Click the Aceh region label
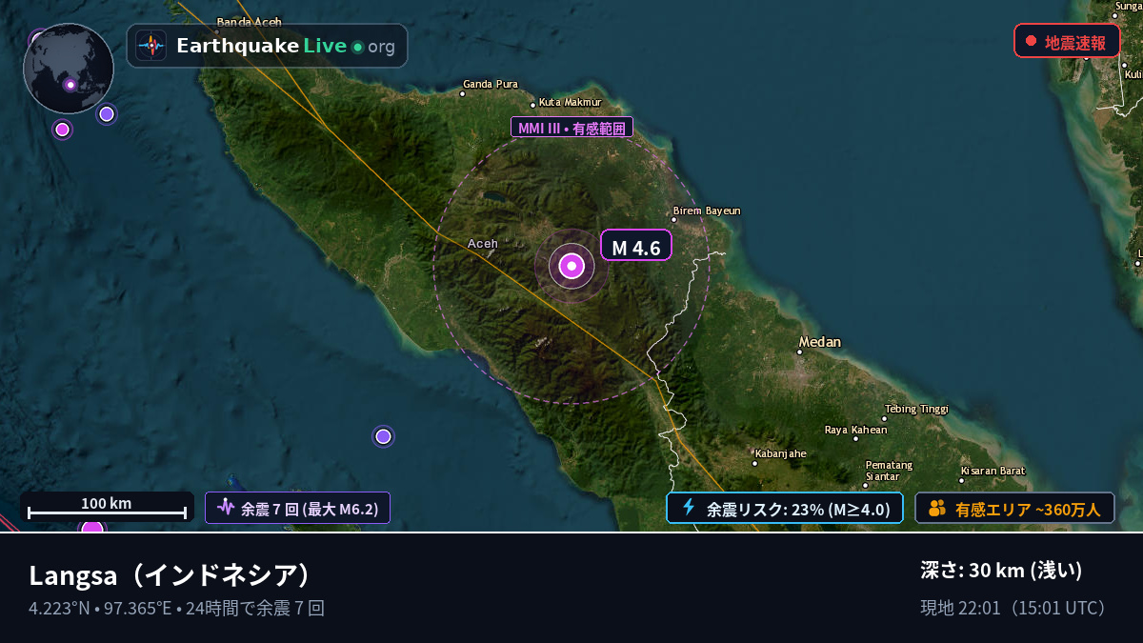 483,243
